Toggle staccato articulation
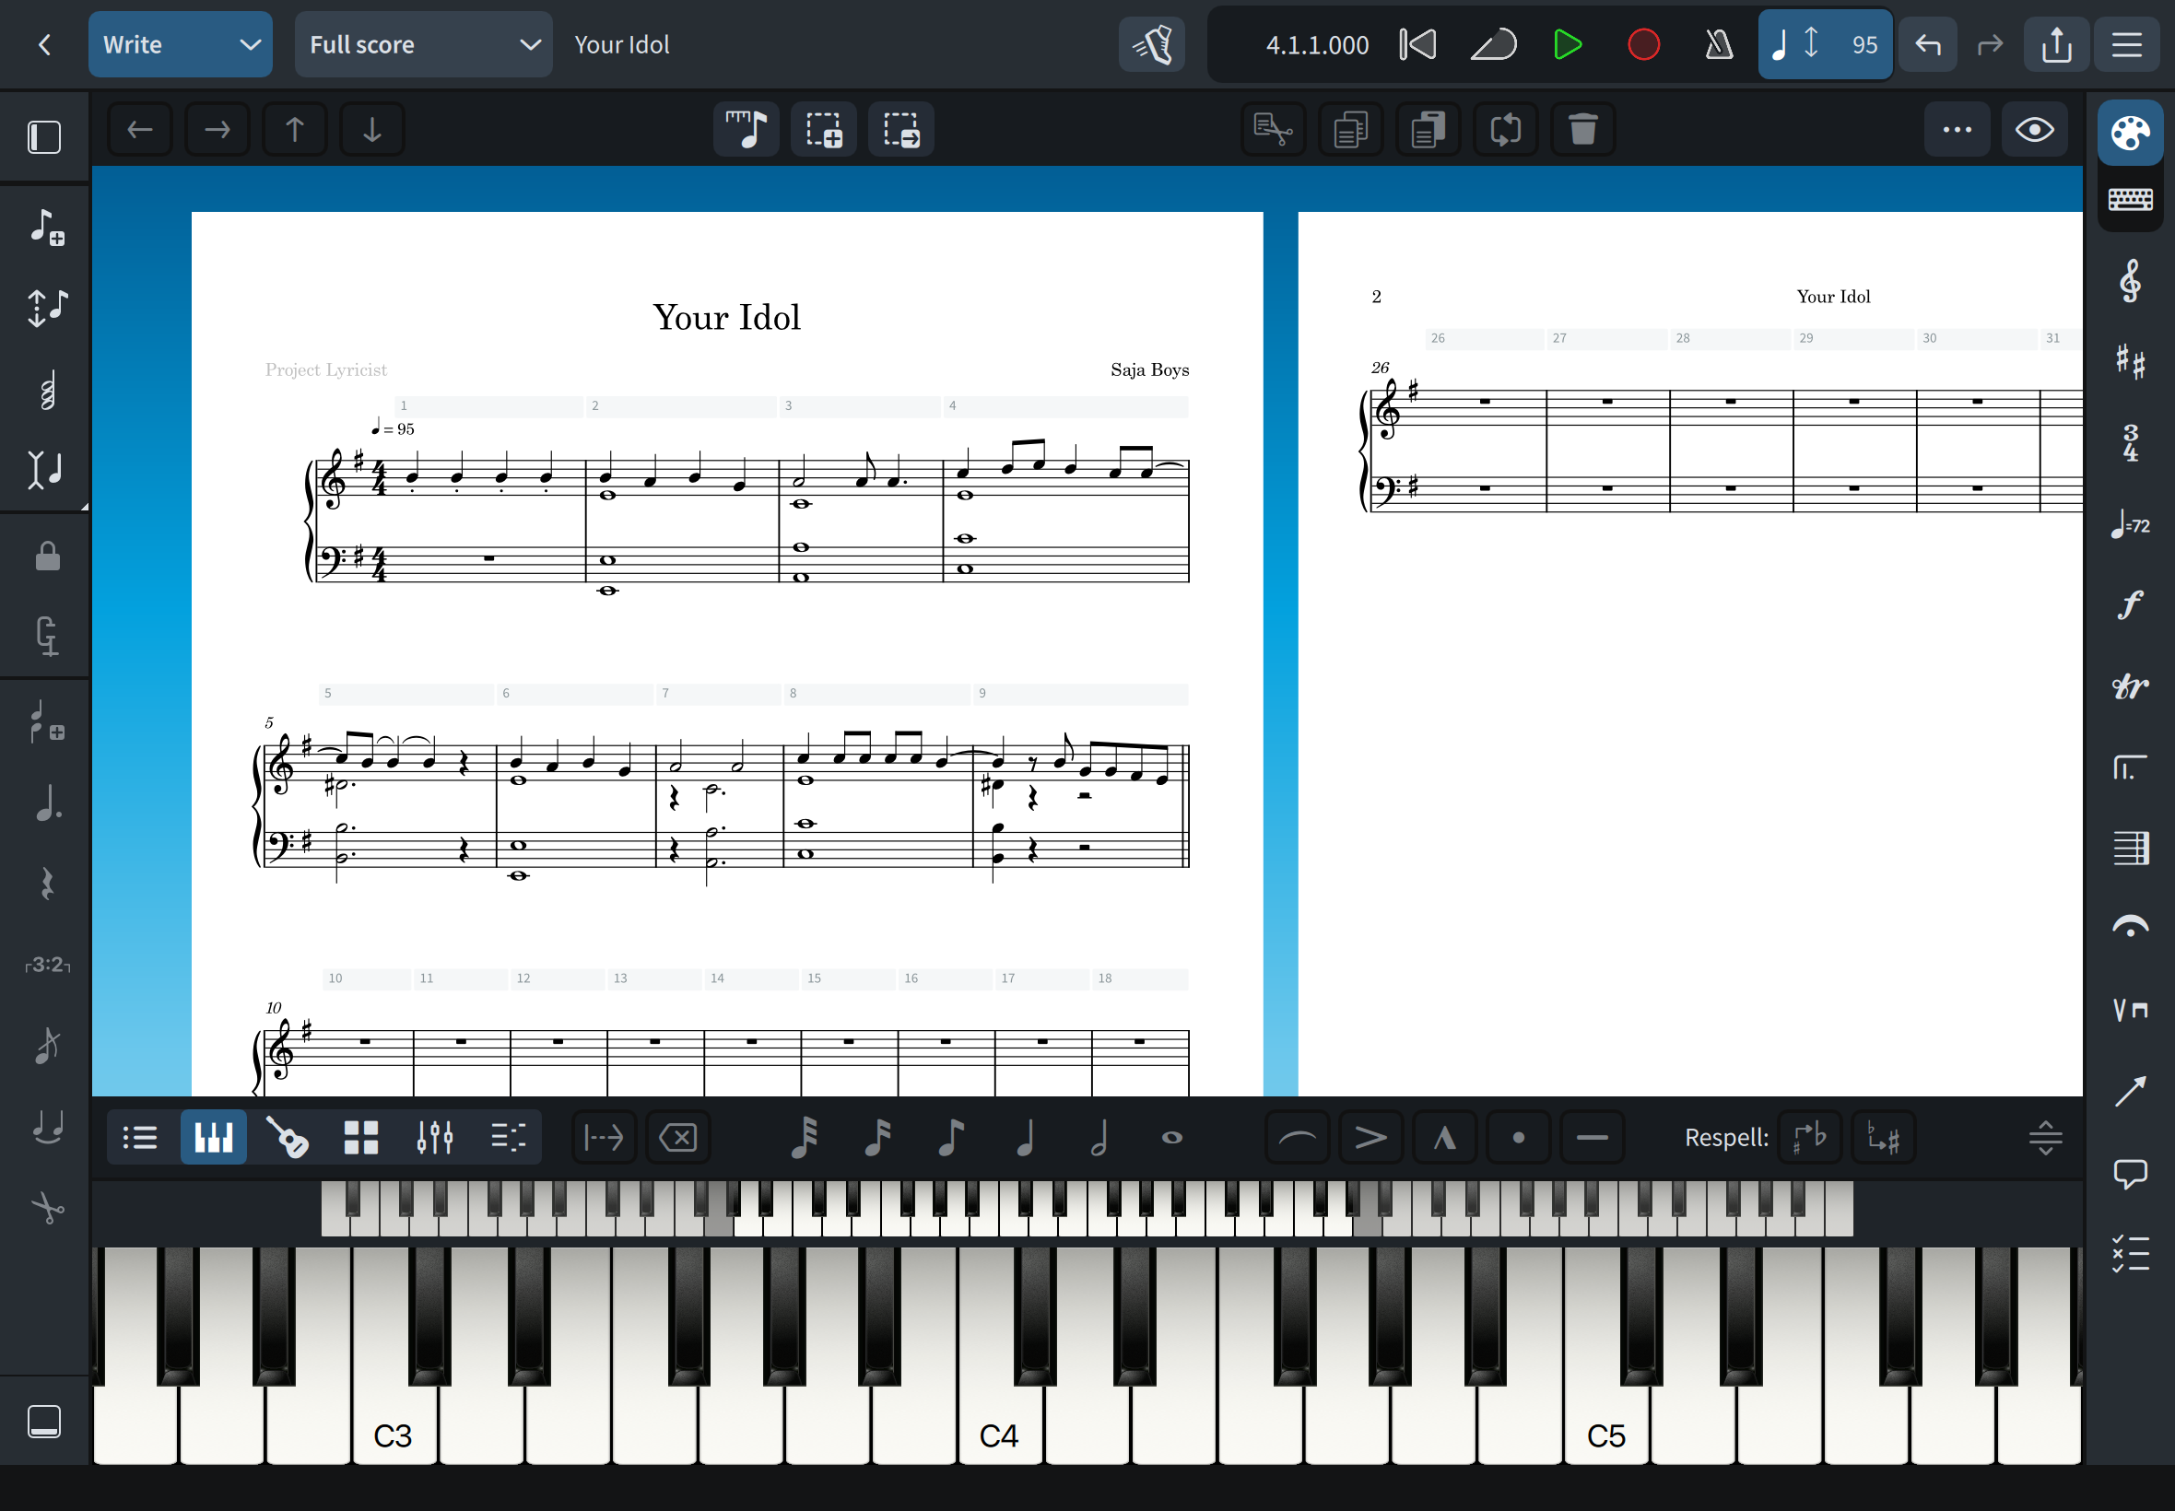The height and width of the screenshot is (1511, 2175). coord(1517,1137)
